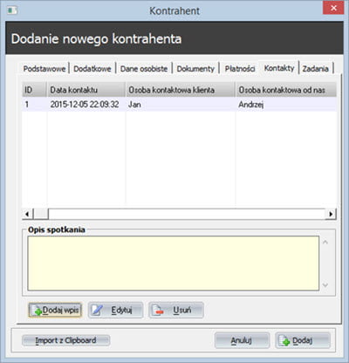Click Import z Clipboard button
This screenshot has width=349, height=363.
65,340
